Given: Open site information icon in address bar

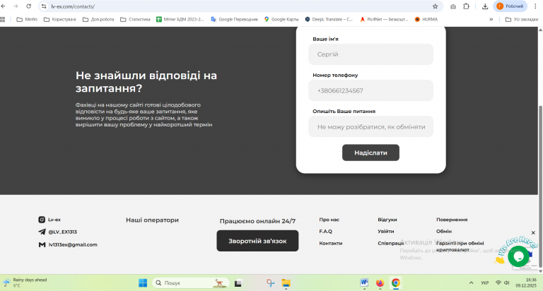Looking at the screenshot, I should point(44,6).
